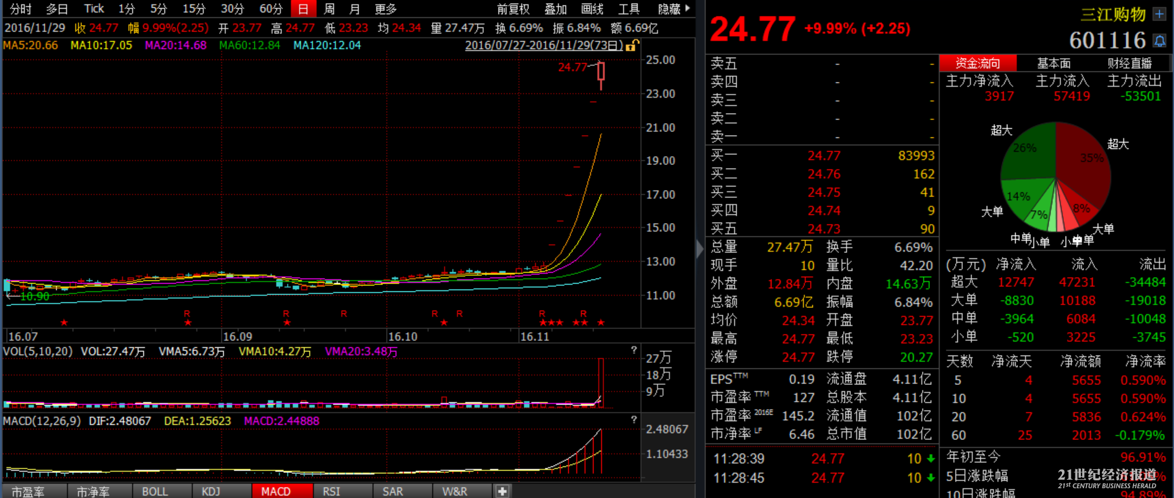Open the 基本面 tab
This screenshot has width=1174, height=498.
pyautogui.click(x=1053, y=63)
